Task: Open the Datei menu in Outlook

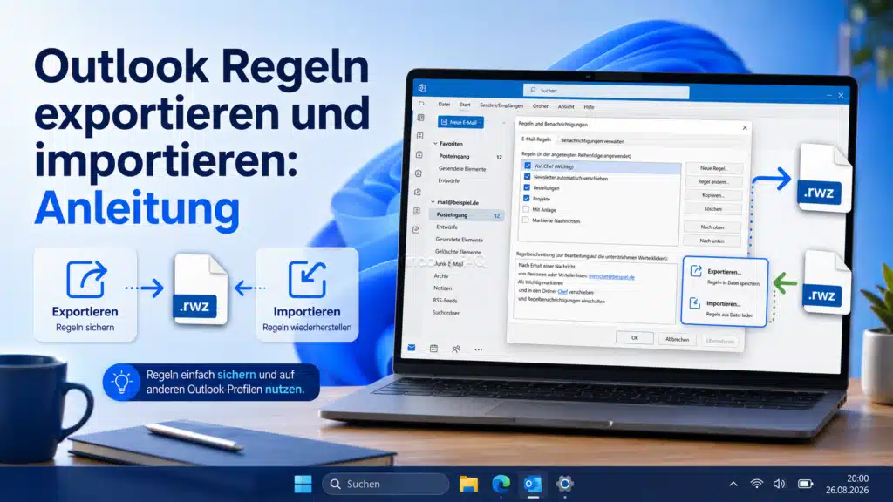Action: (444, 105)
